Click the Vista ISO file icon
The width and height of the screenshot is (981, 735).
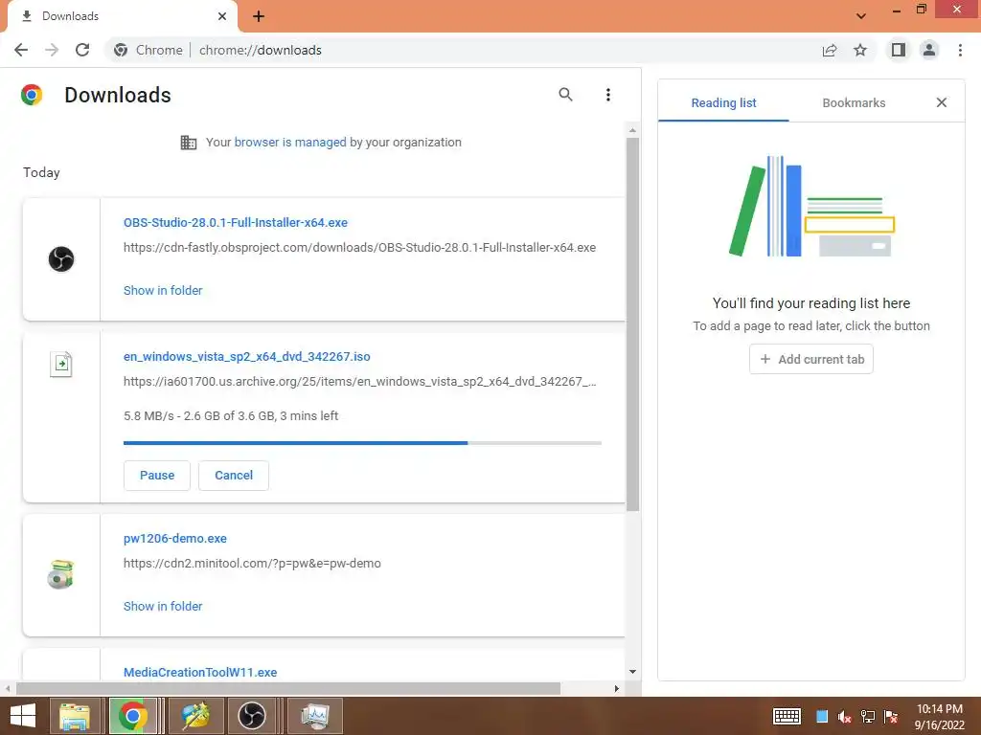(x=61, y=364)
